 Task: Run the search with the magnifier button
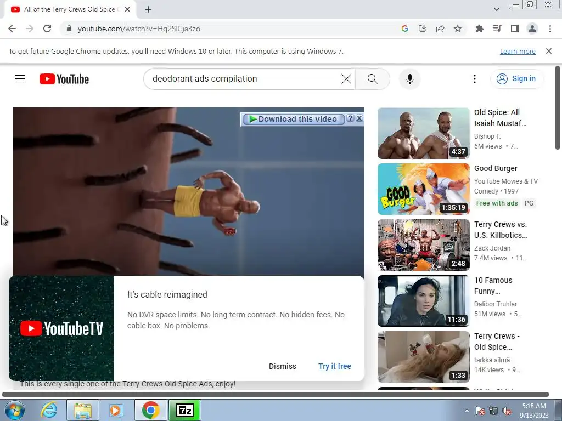tap(373, 79)
